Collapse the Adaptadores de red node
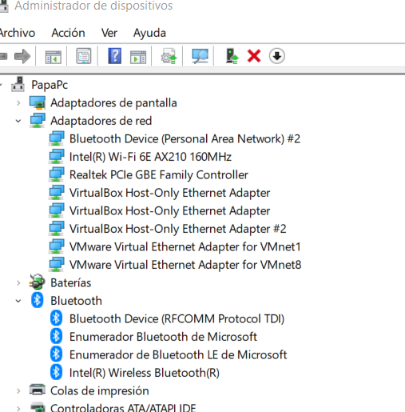The width and height of the screenshot is (405, 412). (18, 121)
